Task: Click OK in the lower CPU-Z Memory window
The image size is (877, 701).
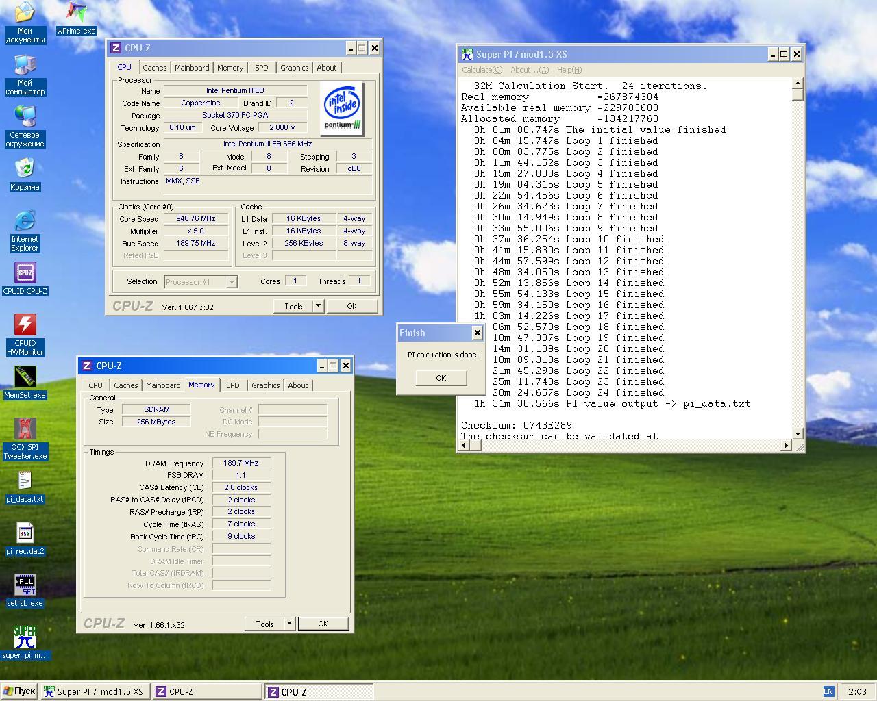Action: (323, 624)
